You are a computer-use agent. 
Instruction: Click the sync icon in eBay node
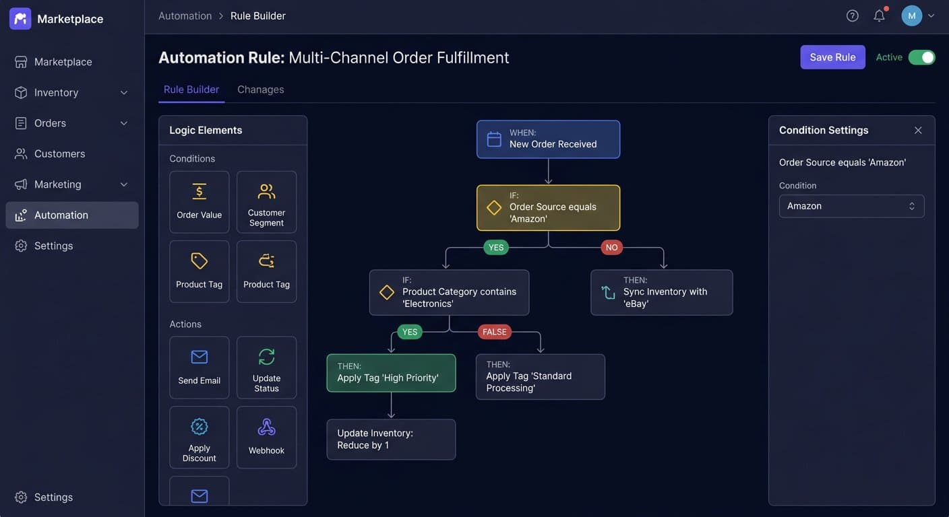608,293
